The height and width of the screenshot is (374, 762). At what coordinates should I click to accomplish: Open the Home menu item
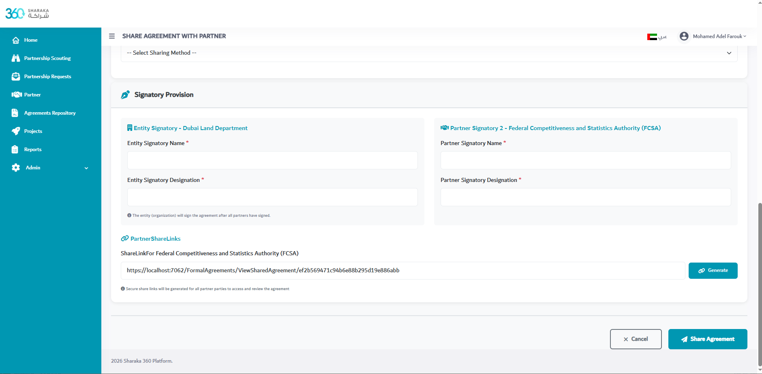point(31,40)
